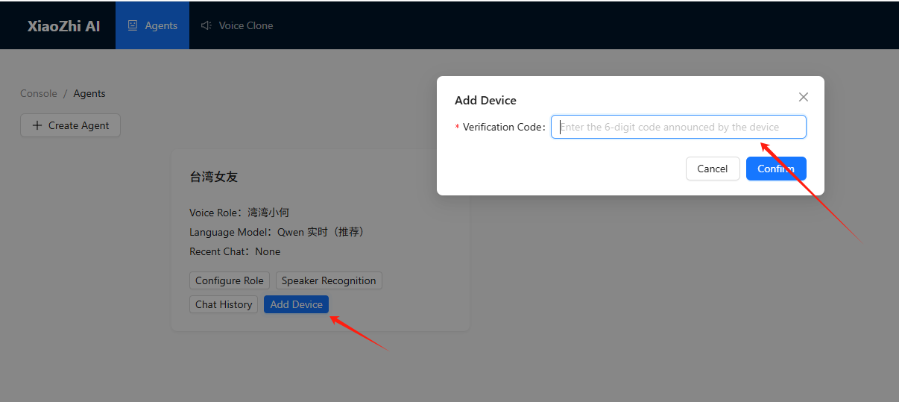Select the Agents breadcrumb item
Viewport: 899px width, 402px height.
point(89,93)
